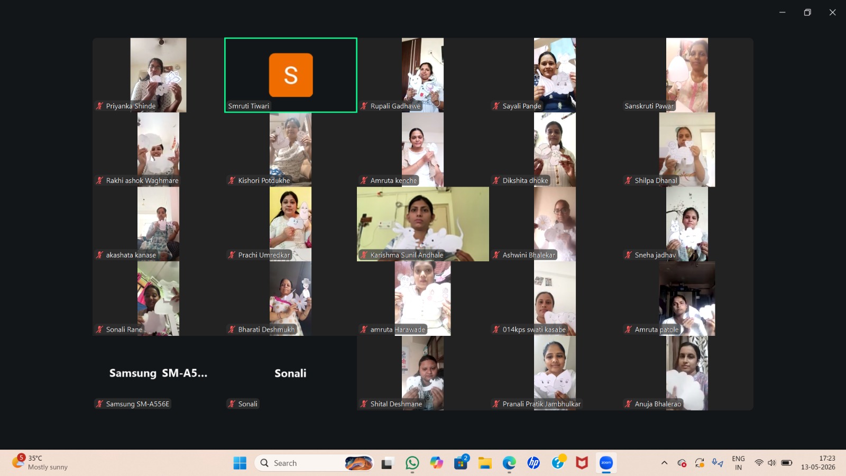Click the muted mic icon next to Sonali
This screenshot has width=846, height=476.
tap(232, 404)
